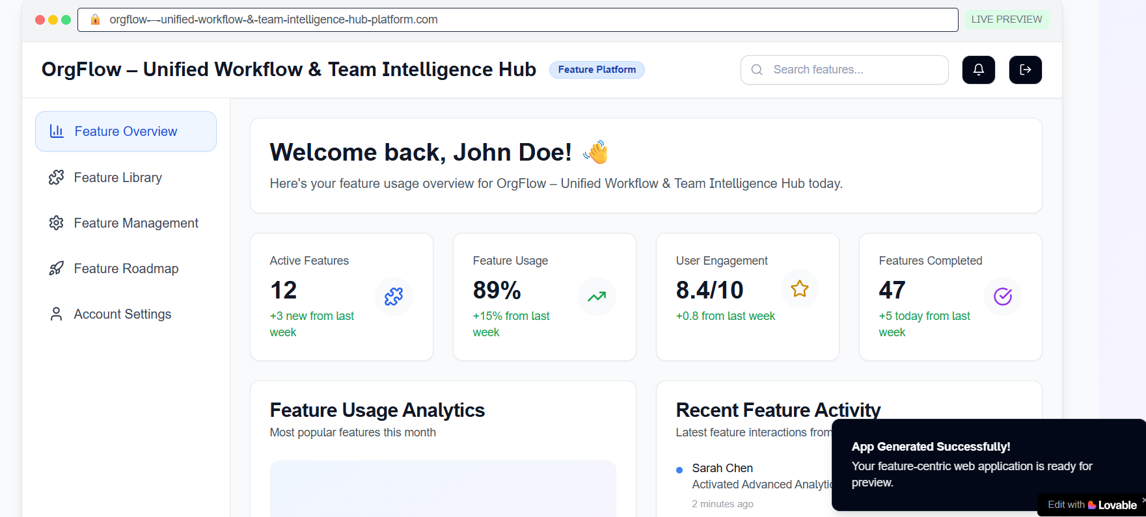Click the '+15% from last week' text
1146x517 pixels.
(x=511, y=324)
